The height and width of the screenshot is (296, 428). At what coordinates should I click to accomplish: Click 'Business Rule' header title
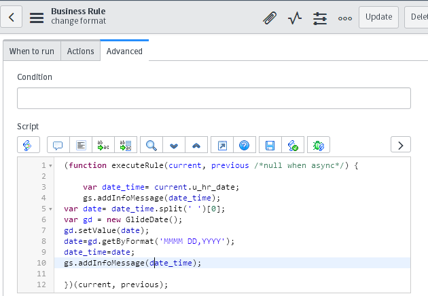pyautogui.click(x=78, y=11)
